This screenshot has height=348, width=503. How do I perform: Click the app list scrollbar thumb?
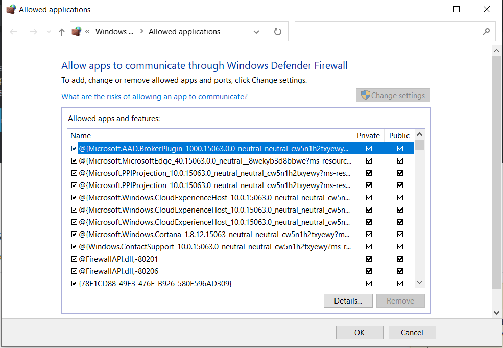419,145
